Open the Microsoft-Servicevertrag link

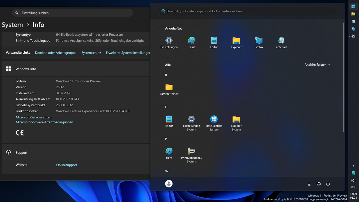tap(34, 117)
